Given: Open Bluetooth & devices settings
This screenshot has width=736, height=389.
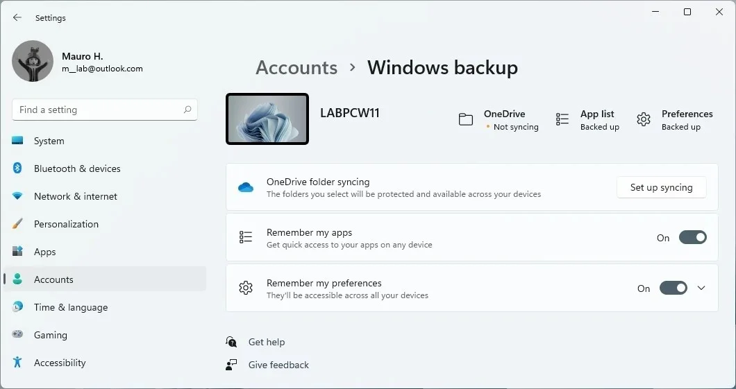Looking at the screenshot, I should pyautogui.click(x=77, y=168).
